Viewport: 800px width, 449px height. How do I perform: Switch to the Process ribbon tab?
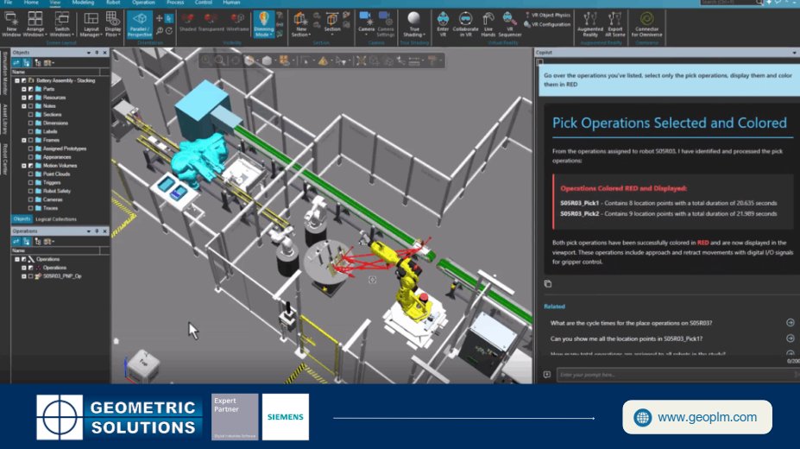point(175,3)
